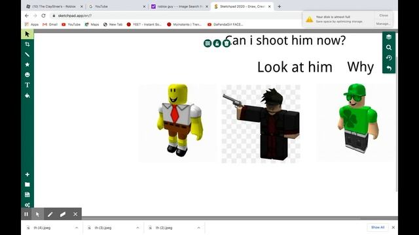This screenshot has width=419, height=235.
Task: Switch to The ClayStree's Roblox tab
Action: (x=54, y=7)
